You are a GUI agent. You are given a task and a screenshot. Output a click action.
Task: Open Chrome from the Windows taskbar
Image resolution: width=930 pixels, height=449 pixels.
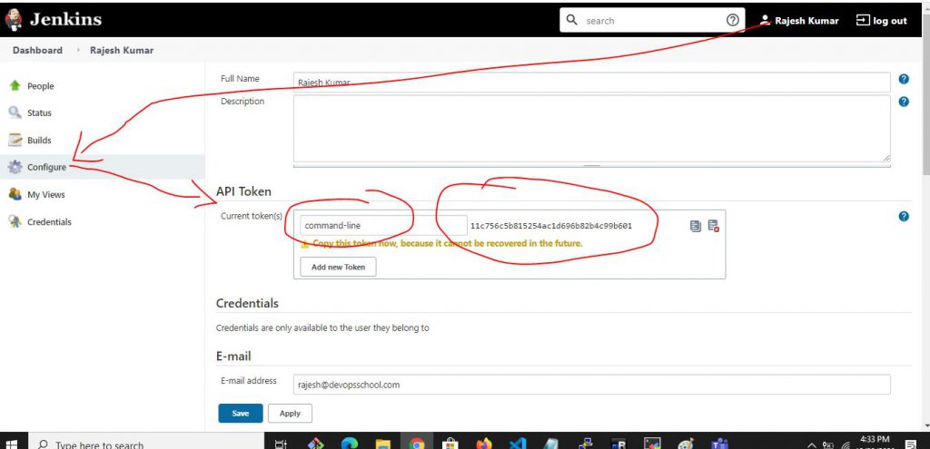tap(417, 444)
